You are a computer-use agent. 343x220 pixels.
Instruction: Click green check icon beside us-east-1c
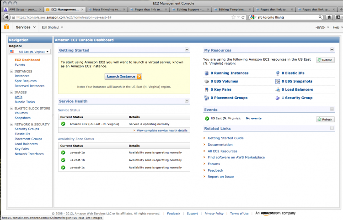click(x=63, y=168)
